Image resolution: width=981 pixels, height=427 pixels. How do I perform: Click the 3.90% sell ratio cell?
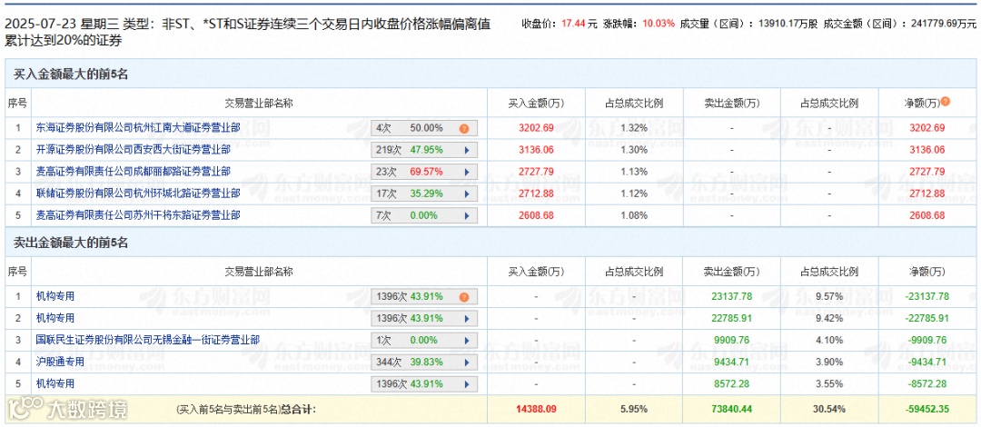coord(829,362)
